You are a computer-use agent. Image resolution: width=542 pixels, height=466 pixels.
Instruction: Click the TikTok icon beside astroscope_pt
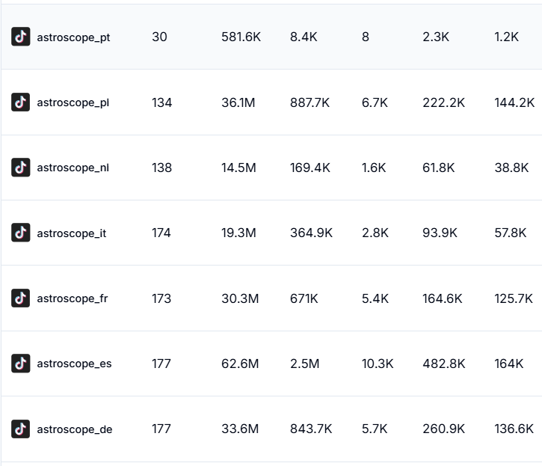click(21, 37)
